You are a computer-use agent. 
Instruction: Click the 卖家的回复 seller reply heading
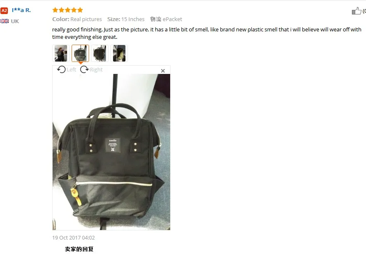79,249
